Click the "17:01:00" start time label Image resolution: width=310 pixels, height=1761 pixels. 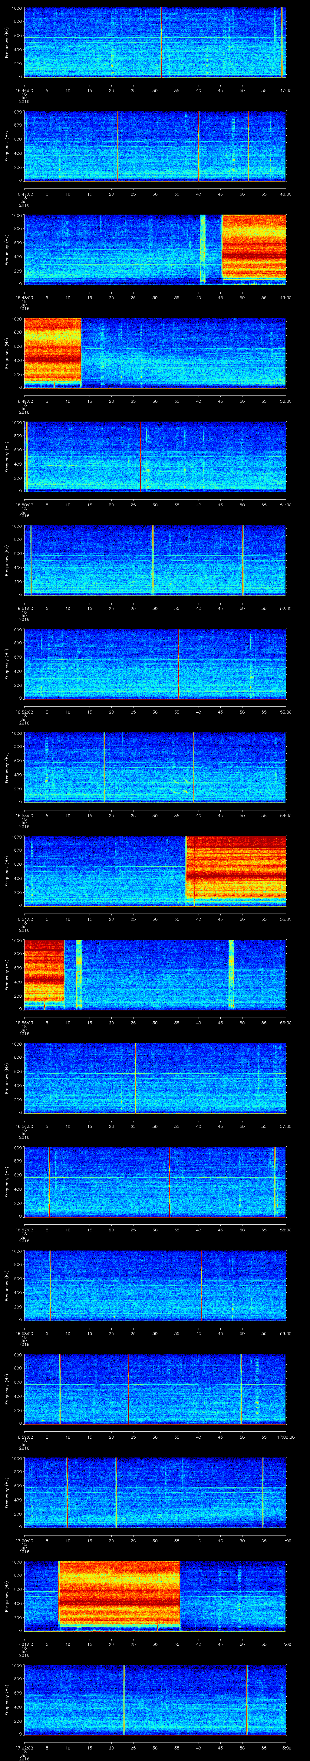click(x=25, y=1644)
